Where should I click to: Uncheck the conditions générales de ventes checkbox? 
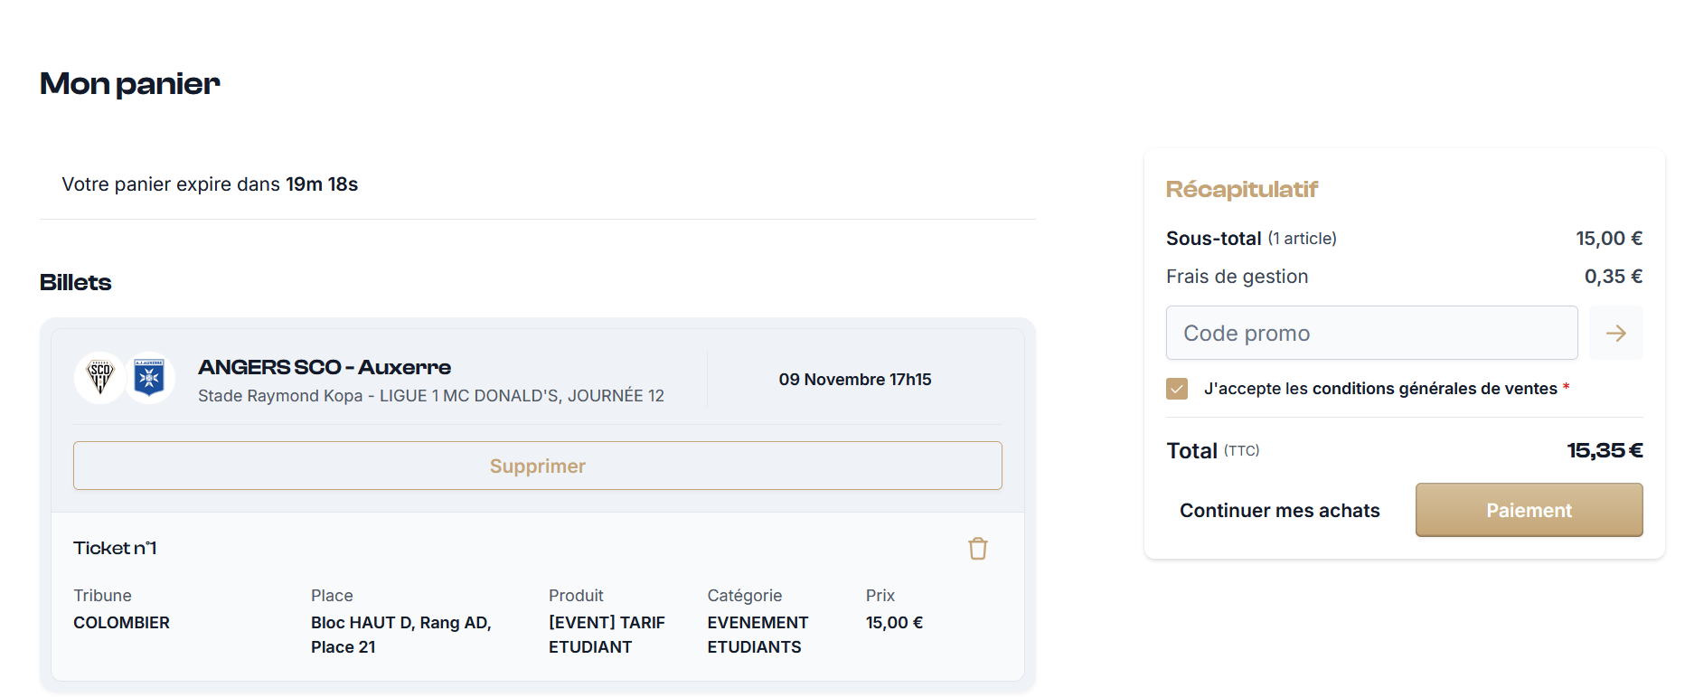tap(1177, 389)
